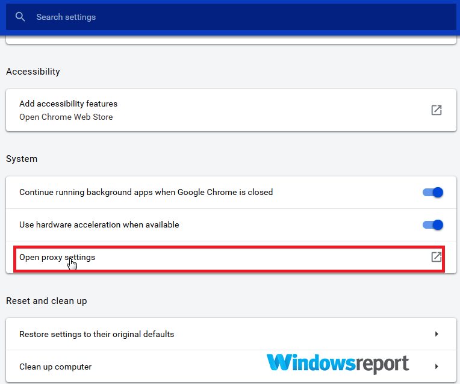This screenshot has height=384, width=460.
Task: Click the Reset and clean up heading
Action: point(46,301)
